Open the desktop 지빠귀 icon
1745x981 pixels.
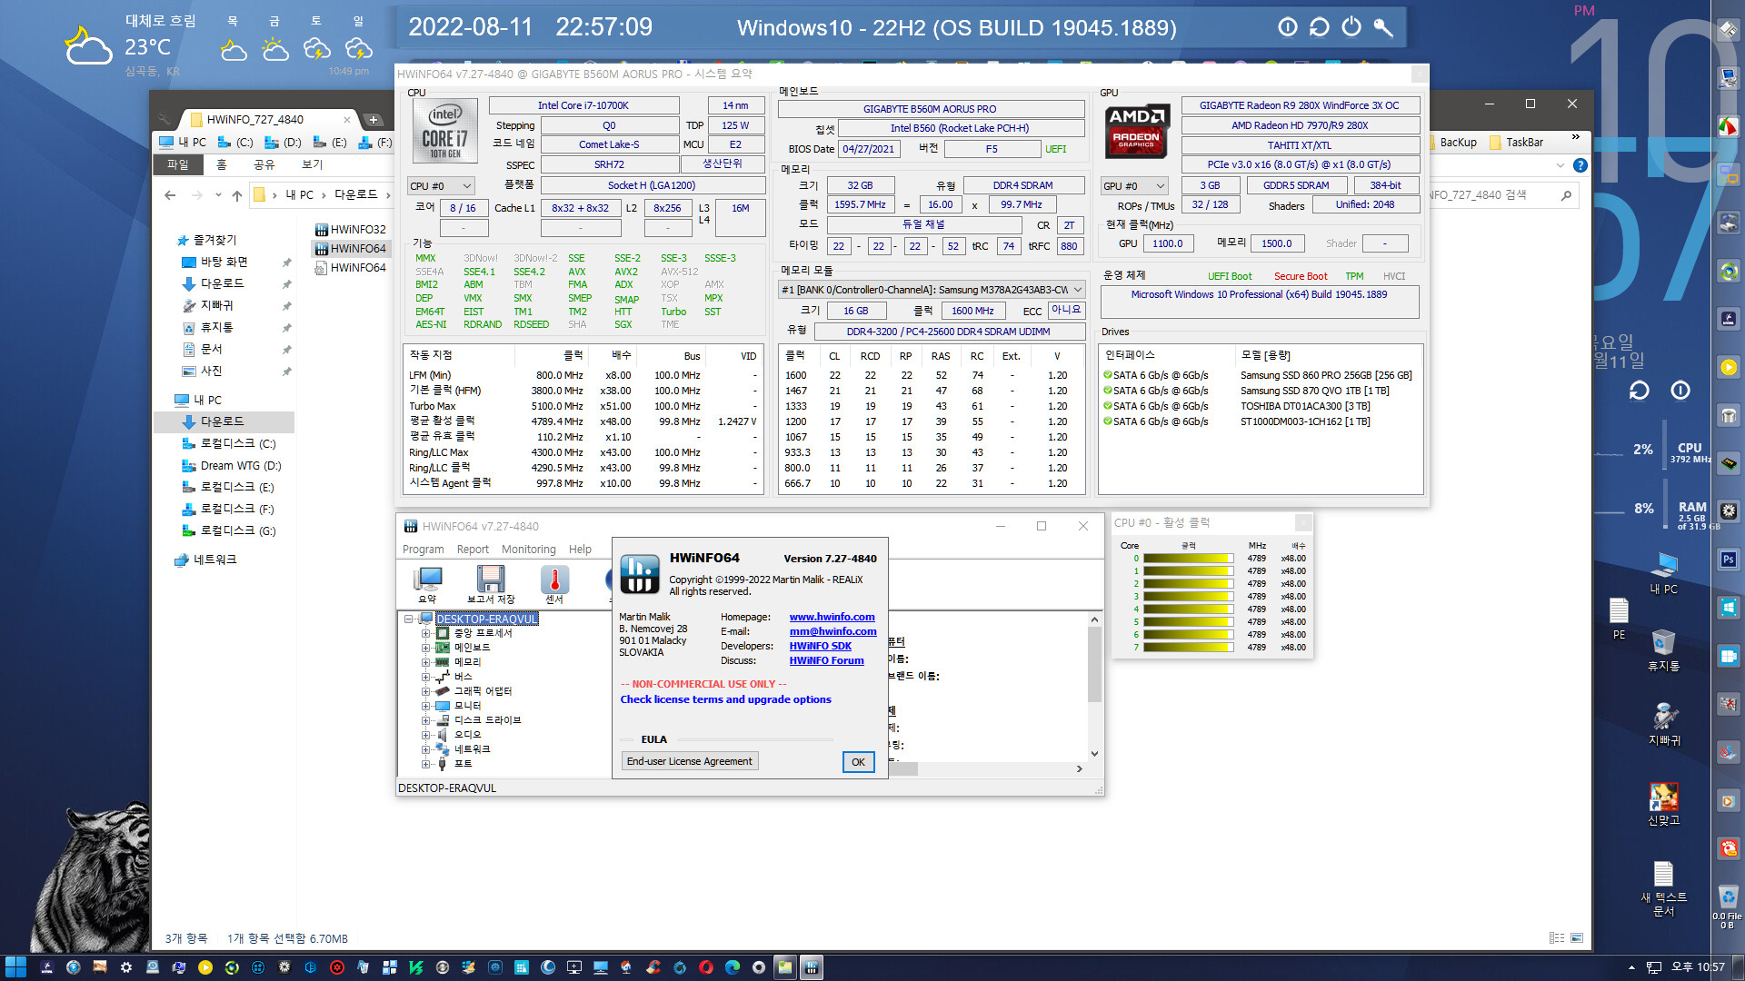click(x=1664, y=724)
